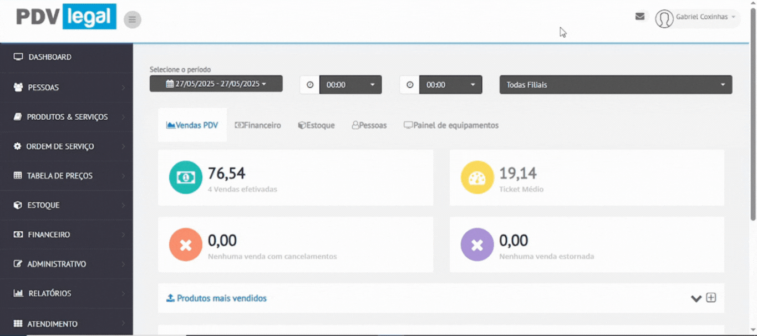This screenshot has width=757, height=336.
Task: Click the Gabriel Coxinhas user avatar
Action: click(x=664, y=18)
